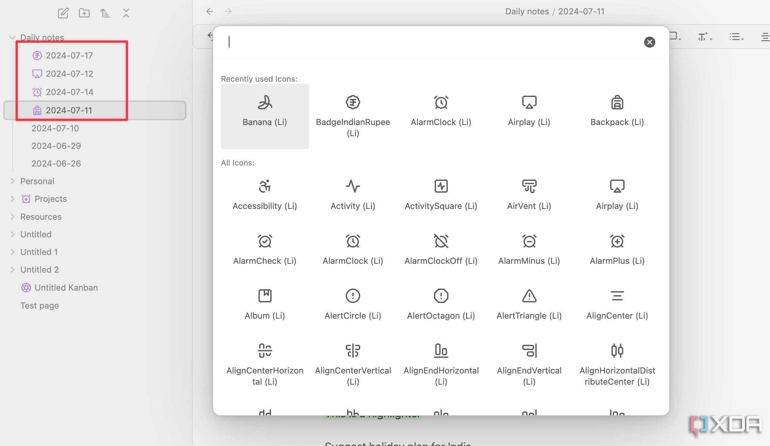This screenshot has width=770, height=446.
Task: Choose the AlarmClockOff (Li) icon
Action: pyautogui.click(x=441, y=250)
